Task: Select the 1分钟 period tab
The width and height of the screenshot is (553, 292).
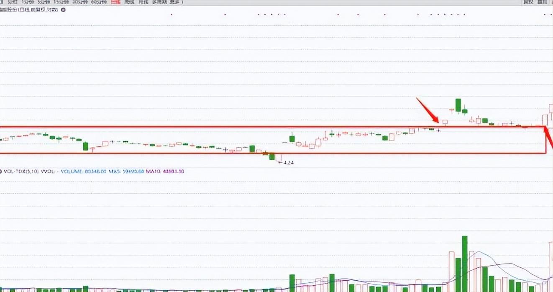Action: [x=29, y=2]
